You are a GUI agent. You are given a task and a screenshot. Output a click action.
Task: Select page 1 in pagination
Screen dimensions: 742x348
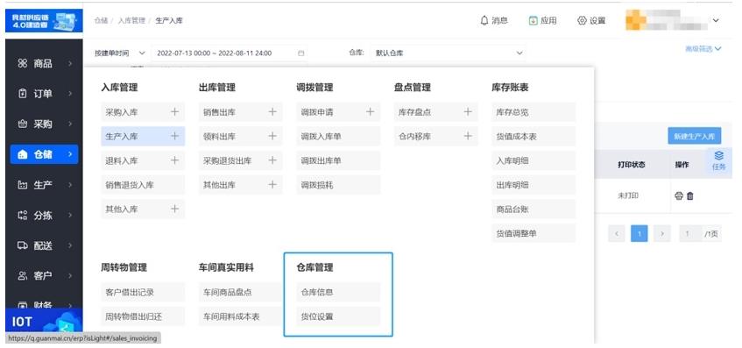click(640, 233)
